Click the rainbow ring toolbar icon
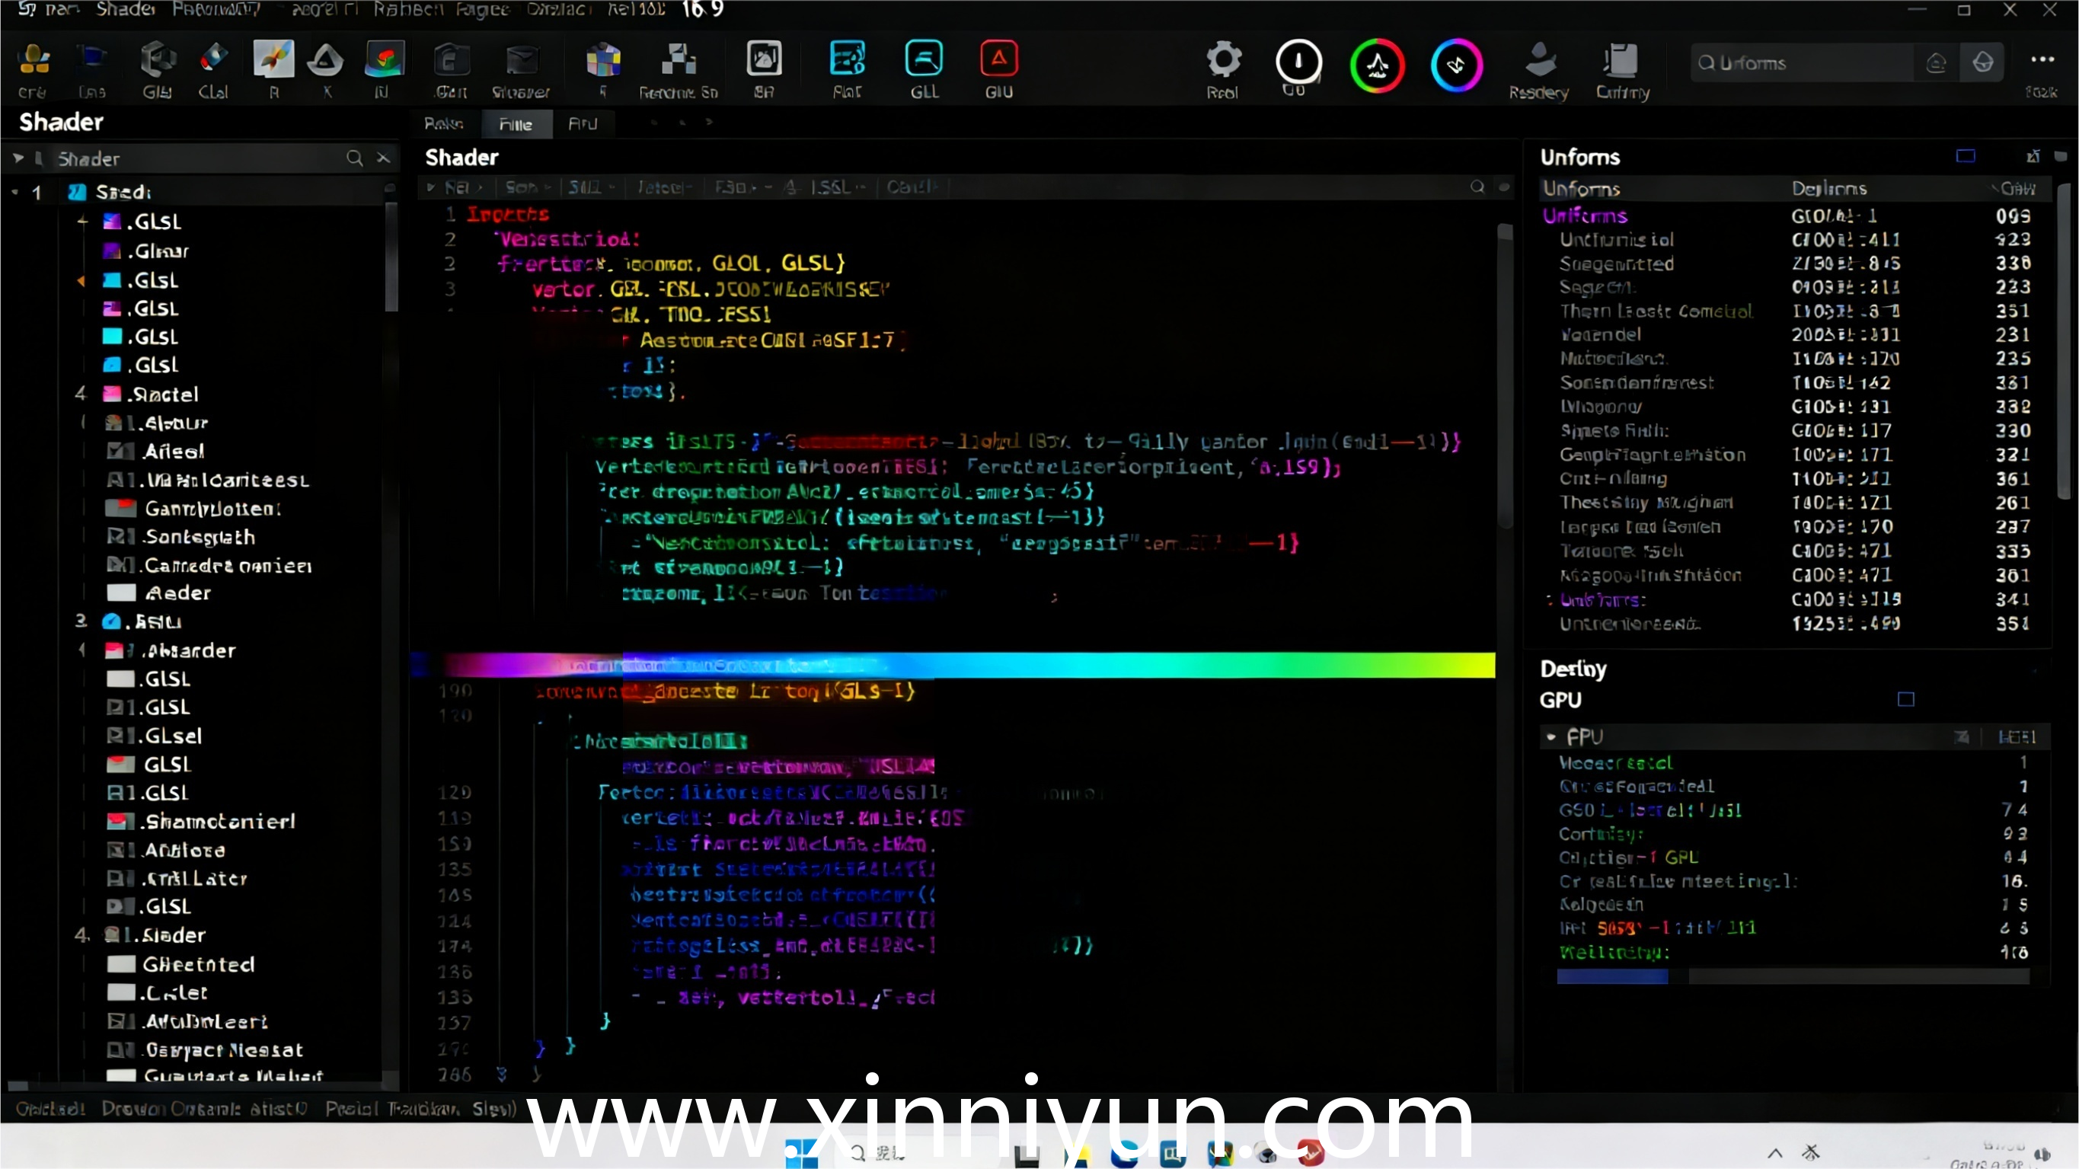This screenshot has width=2079, height=1169. tap(1378, 65)
